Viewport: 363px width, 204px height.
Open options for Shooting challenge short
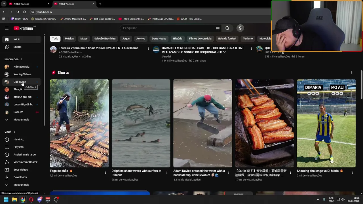(352, 172)
